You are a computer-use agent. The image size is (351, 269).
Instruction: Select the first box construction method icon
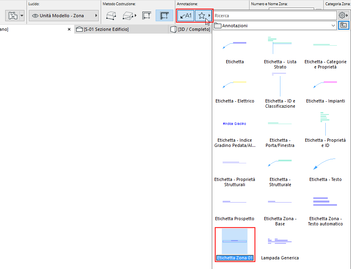coord(111,16)
